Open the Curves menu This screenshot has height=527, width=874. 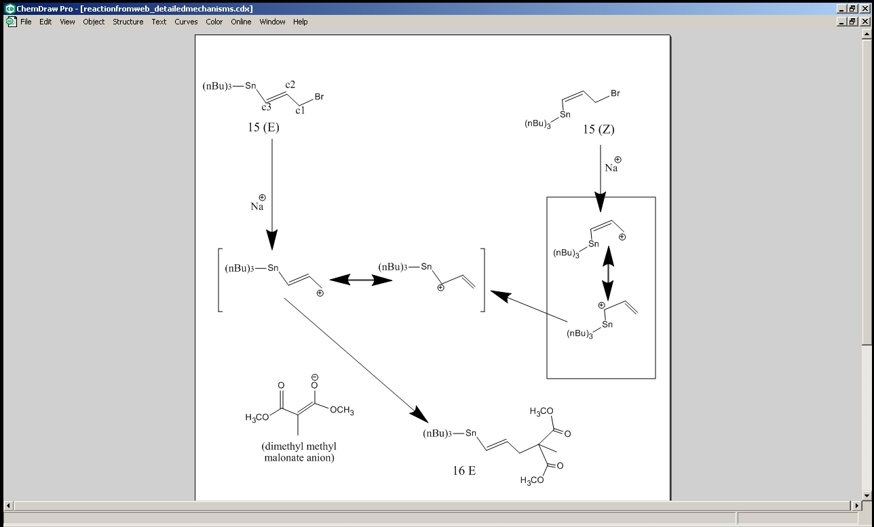click(x=186, y=22)
